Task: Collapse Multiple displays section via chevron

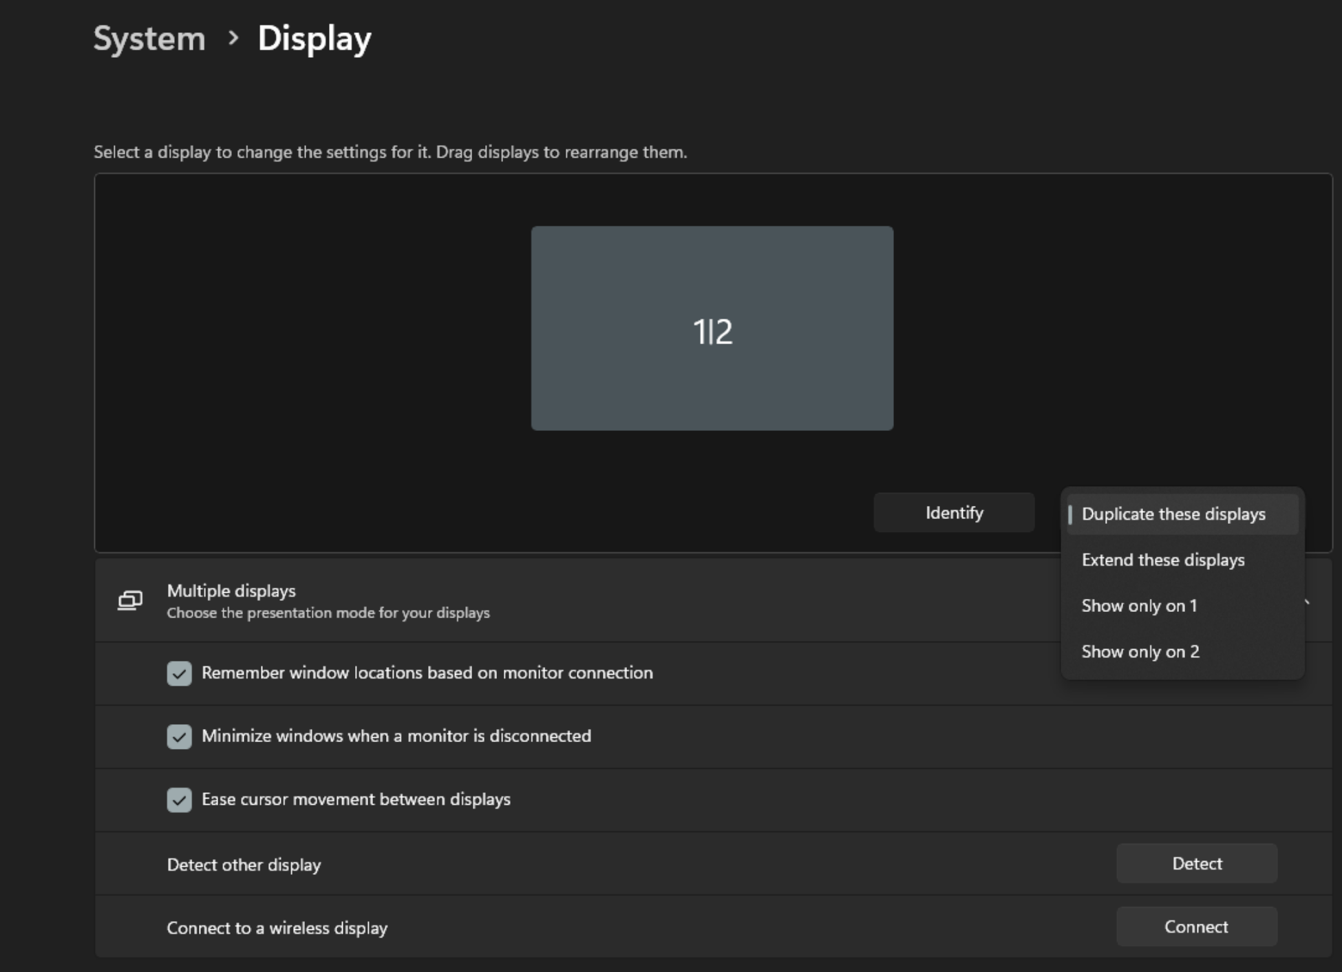Action: pos(1307,602)
